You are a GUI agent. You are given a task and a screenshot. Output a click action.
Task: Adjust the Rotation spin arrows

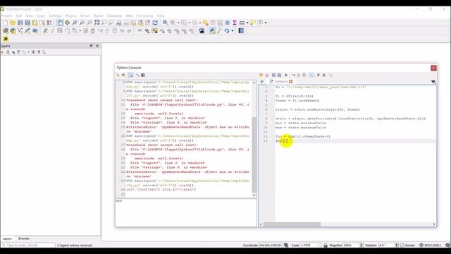point(396,246)
